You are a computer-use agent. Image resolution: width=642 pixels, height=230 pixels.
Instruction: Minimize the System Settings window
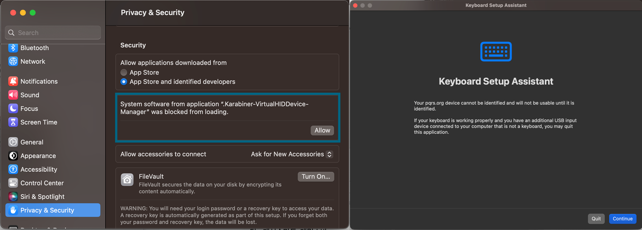tap(23, 13)
